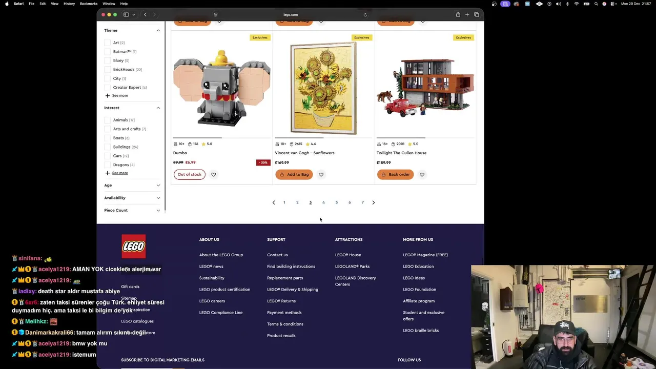Add Dumbo to wishlist with heart icon
Screen dimensions: 656x369
[214, 174]
